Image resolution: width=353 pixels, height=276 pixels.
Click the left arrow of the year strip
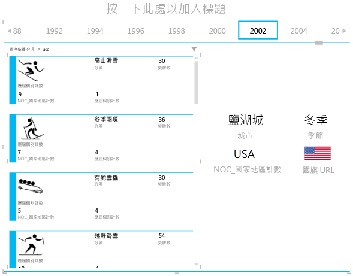[9, 31]
